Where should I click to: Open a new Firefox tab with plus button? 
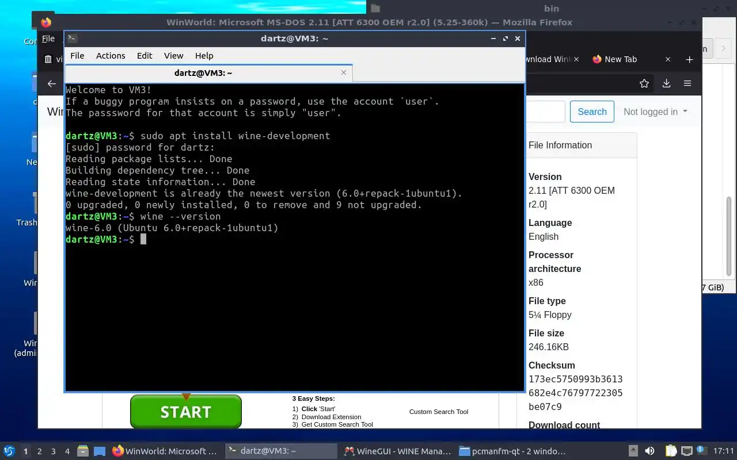pos(689,59)
